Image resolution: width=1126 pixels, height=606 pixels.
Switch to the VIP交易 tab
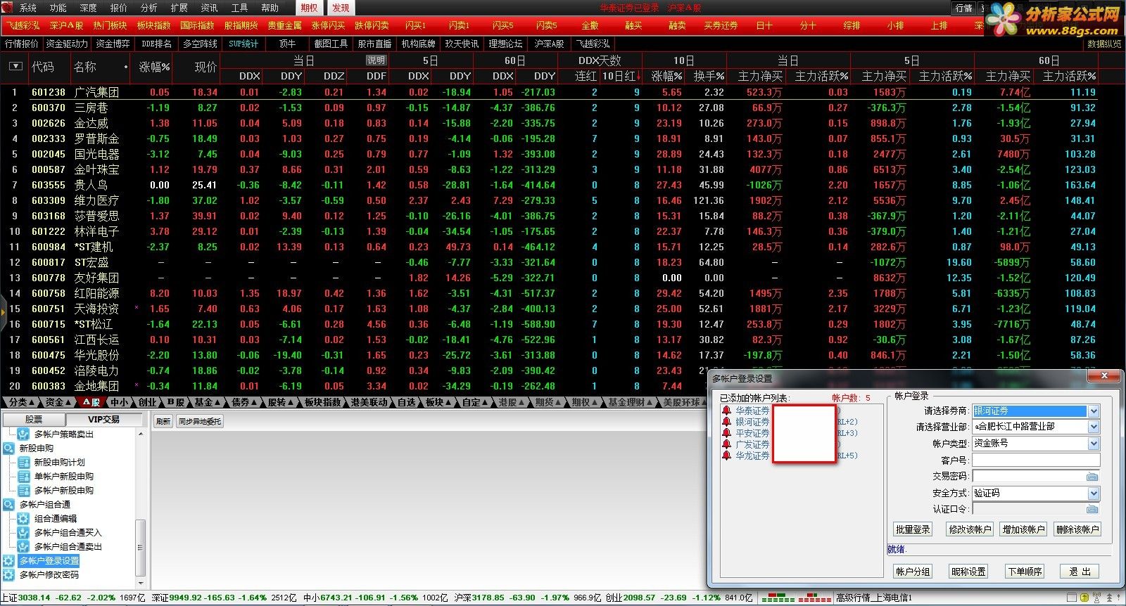pos(103,420)
